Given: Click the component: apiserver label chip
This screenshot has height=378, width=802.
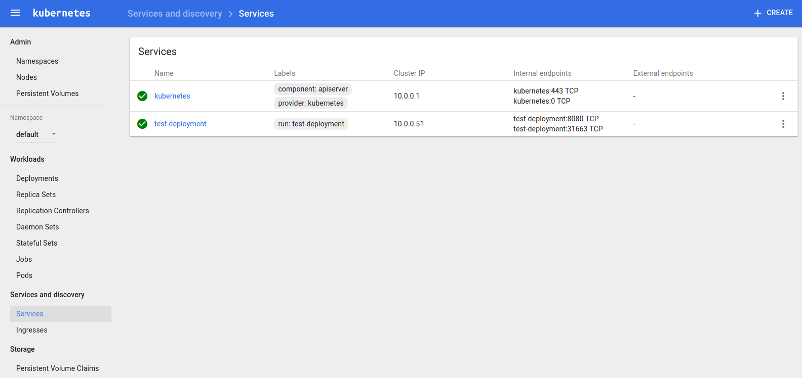Looking at the screenshot, I should point(313,89).
